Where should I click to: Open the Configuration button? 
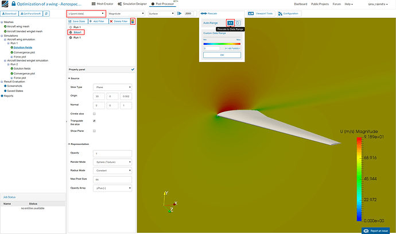tap(289, 13)
